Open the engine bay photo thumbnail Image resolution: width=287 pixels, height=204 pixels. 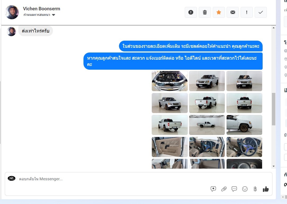click(170, 81)
